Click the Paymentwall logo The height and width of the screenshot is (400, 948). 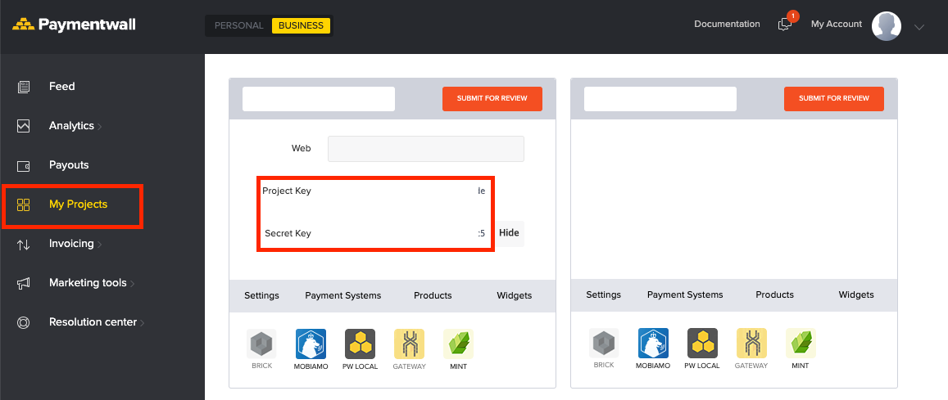[74, 25]
